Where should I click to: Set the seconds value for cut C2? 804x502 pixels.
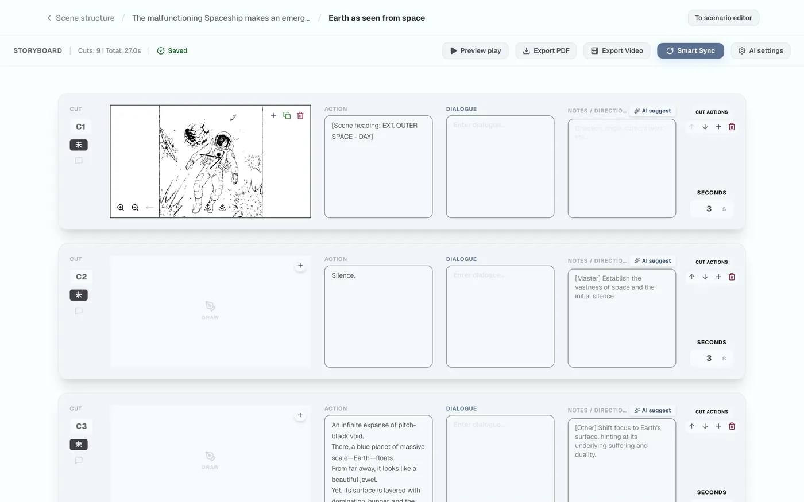pyautogui.click(x=712, y=358)
